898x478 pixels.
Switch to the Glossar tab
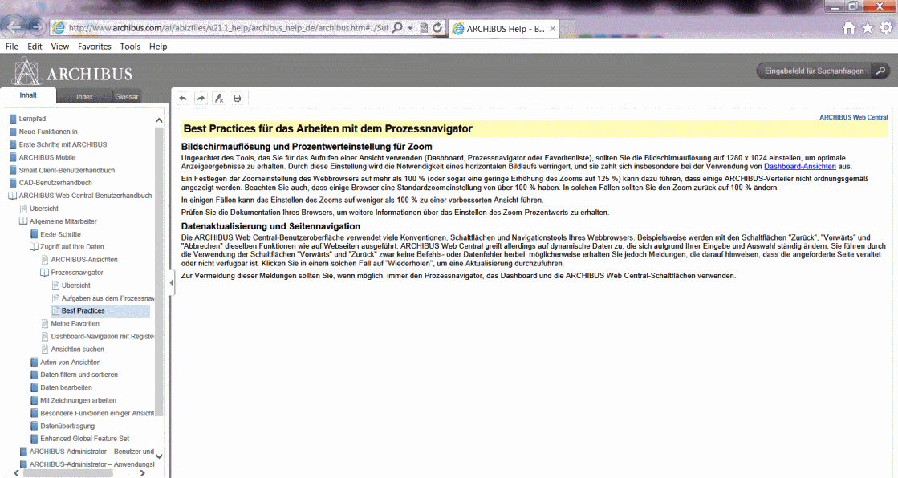click(126, 97)
